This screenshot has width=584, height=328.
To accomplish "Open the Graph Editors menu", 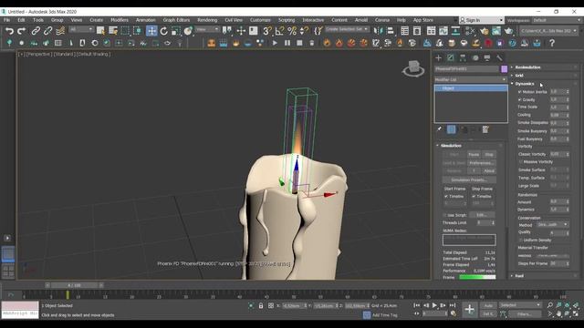I will point(176,20).
